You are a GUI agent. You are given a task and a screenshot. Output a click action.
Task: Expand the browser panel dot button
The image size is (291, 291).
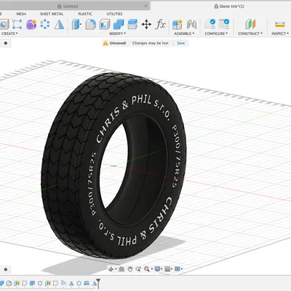[x=6, y=43]
